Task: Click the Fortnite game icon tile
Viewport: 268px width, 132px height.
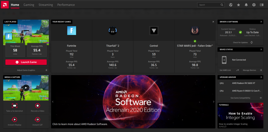Action: click(71, 31)
